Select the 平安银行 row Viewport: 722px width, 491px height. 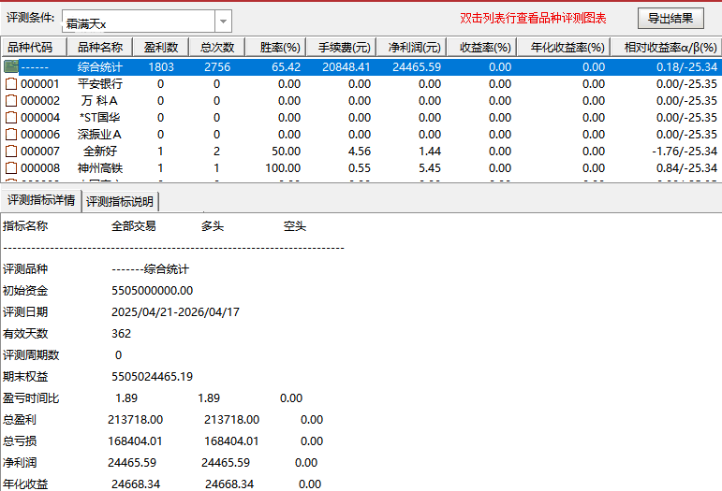click(361, 83)
